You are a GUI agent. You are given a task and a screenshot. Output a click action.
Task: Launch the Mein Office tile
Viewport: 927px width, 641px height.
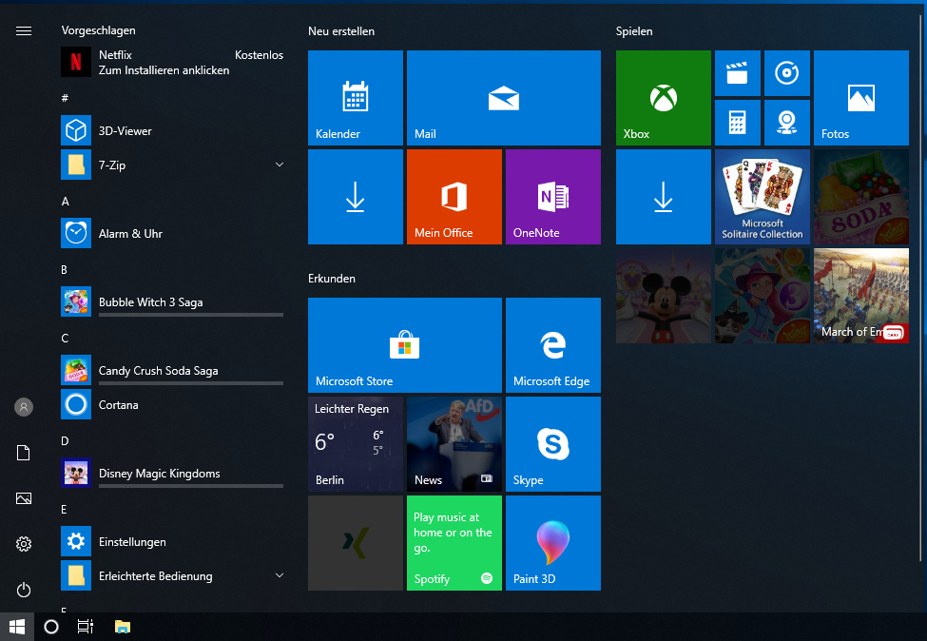pos(454,196)
